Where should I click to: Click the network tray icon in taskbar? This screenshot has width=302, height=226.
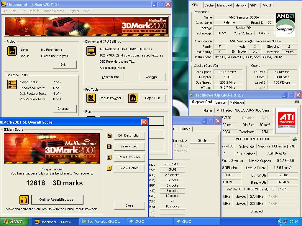coord(285,222)
